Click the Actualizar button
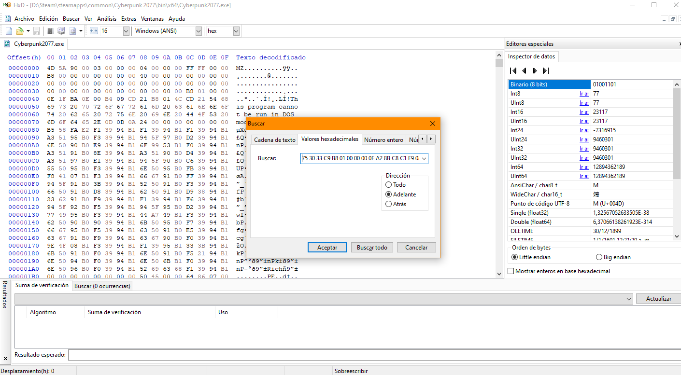 [659, 299]
